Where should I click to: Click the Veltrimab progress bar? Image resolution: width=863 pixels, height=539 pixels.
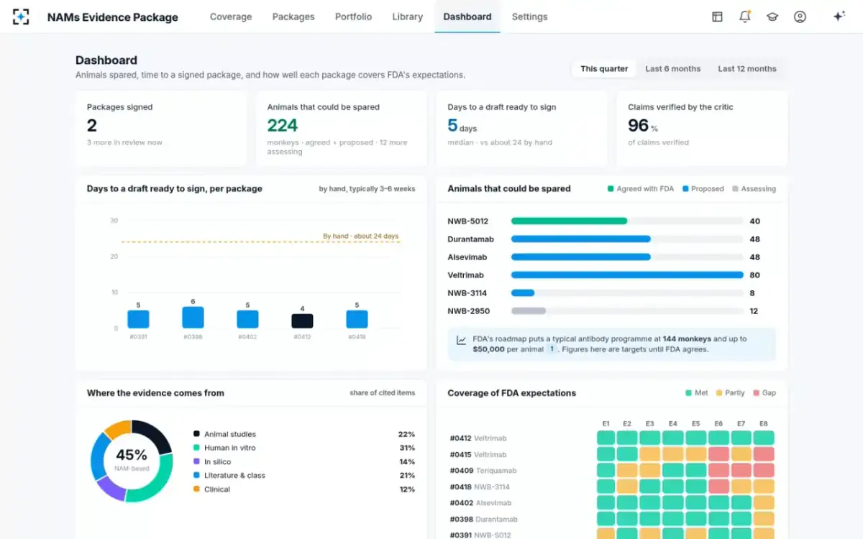pos(627,275)
